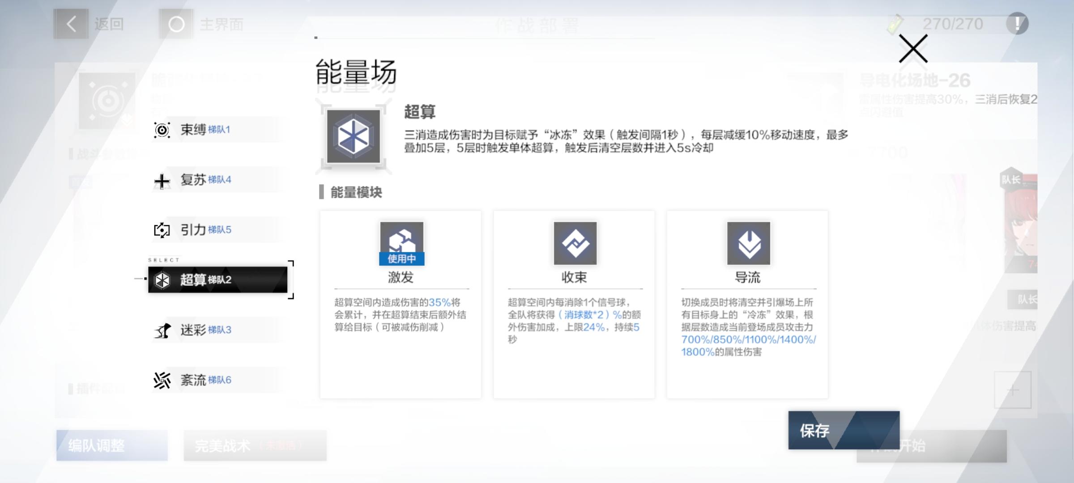The width and height of the screenshot is (1074, 483).
Task: Click the 引力 bracket icon
Action: tap(162, 230)
